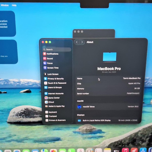The width and height of the screenshot is (152, 152).
Task: Click the "16-inch (3456 × 2234)" display resolution
Action: [128, 120]
